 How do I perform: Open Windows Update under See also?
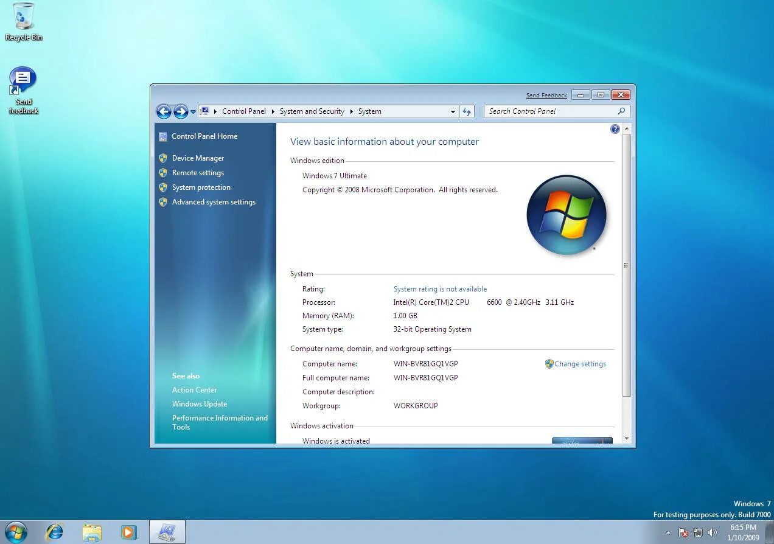point(200,403)
